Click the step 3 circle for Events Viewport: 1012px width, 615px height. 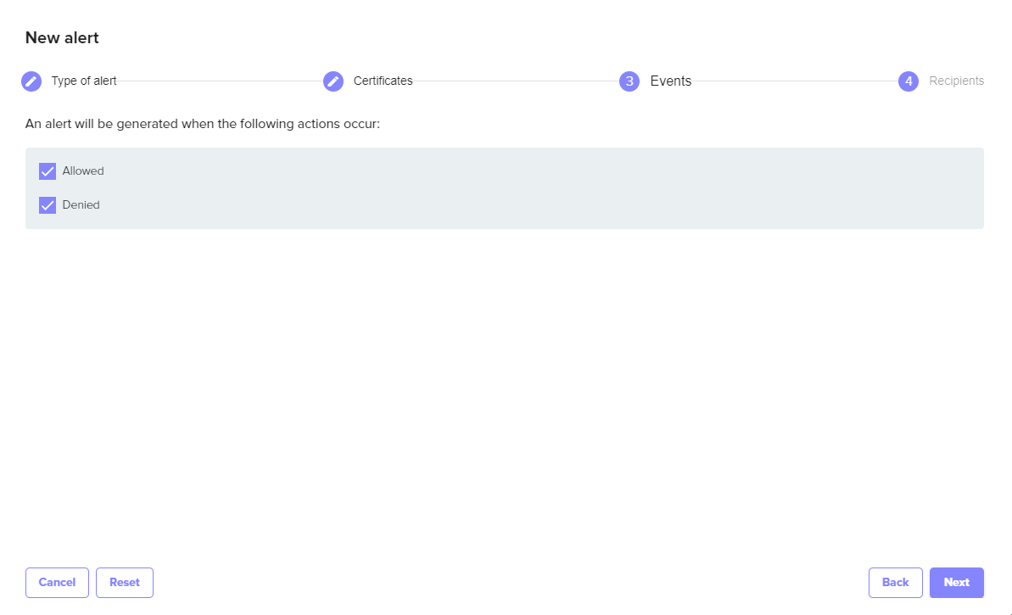[x=629, y=81]
